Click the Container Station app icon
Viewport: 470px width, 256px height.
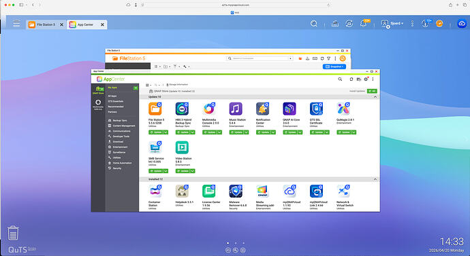[155, 191]
